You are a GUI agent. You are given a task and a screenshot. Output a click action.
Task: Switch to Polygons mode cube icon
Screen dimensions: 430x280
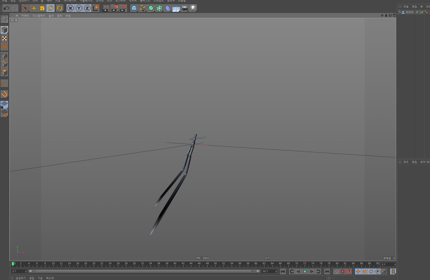[x=4, y=73]
